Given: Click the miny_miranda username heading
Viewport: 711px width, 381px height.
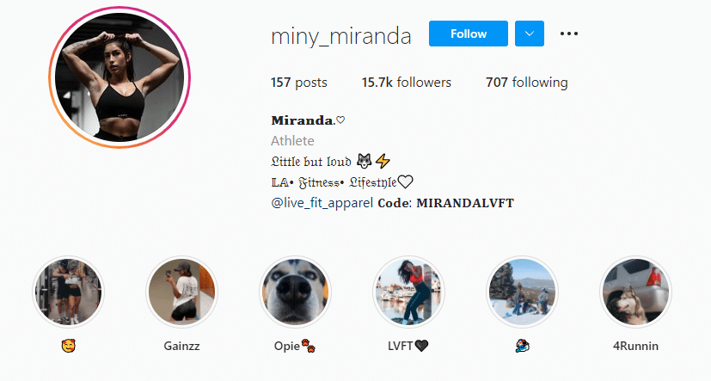Looking at the screenshot, I should (x=341, y=36).
